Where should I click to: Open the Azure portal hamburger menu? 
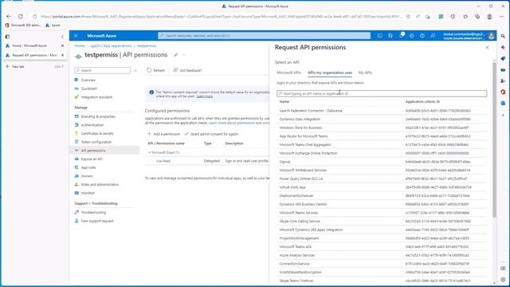tap(76, 36)
